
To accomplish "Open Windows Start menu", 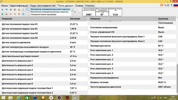I will coord(3,97).
